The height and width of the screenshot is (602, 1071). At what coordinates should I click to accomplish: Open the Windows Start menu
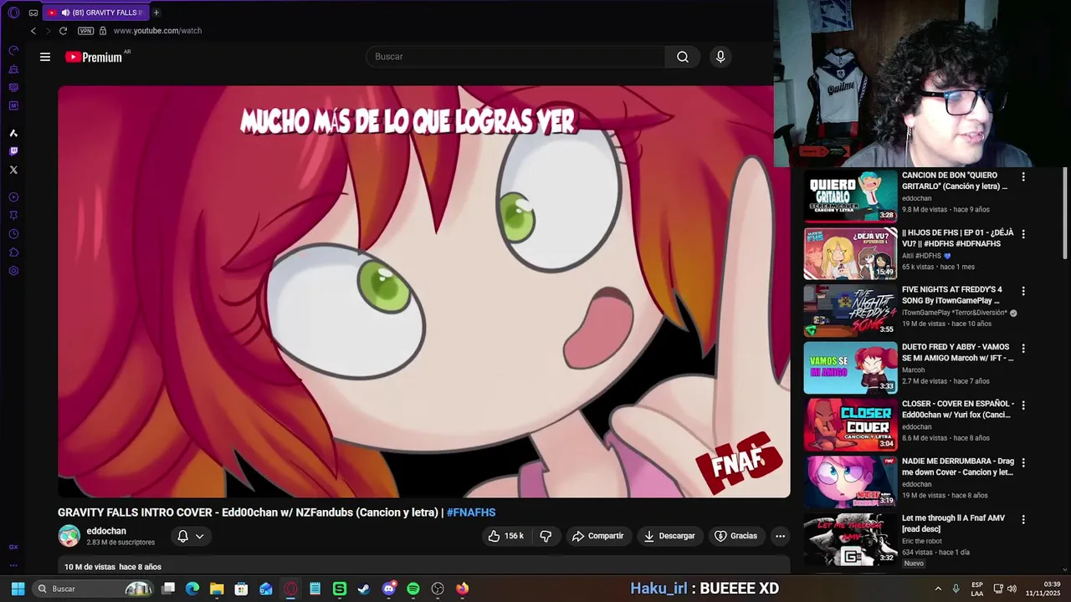18,589
